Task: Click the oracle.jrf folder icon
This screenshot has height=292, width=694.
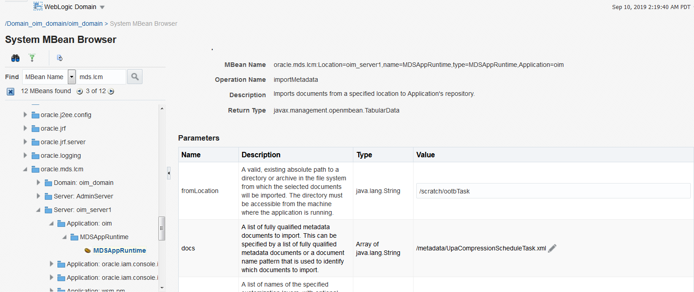Action: tap(35, 128)
